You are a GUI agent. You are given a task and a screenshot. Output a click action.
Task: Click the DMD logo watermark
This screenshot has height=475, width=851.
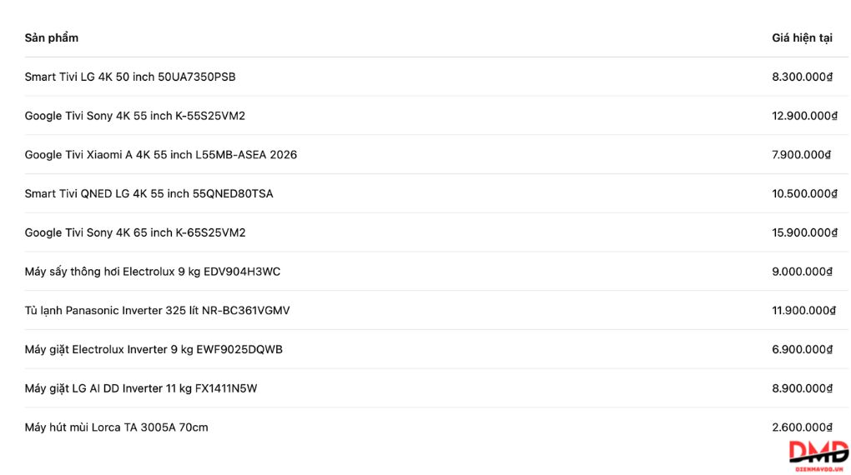click(x=818, y=456)
